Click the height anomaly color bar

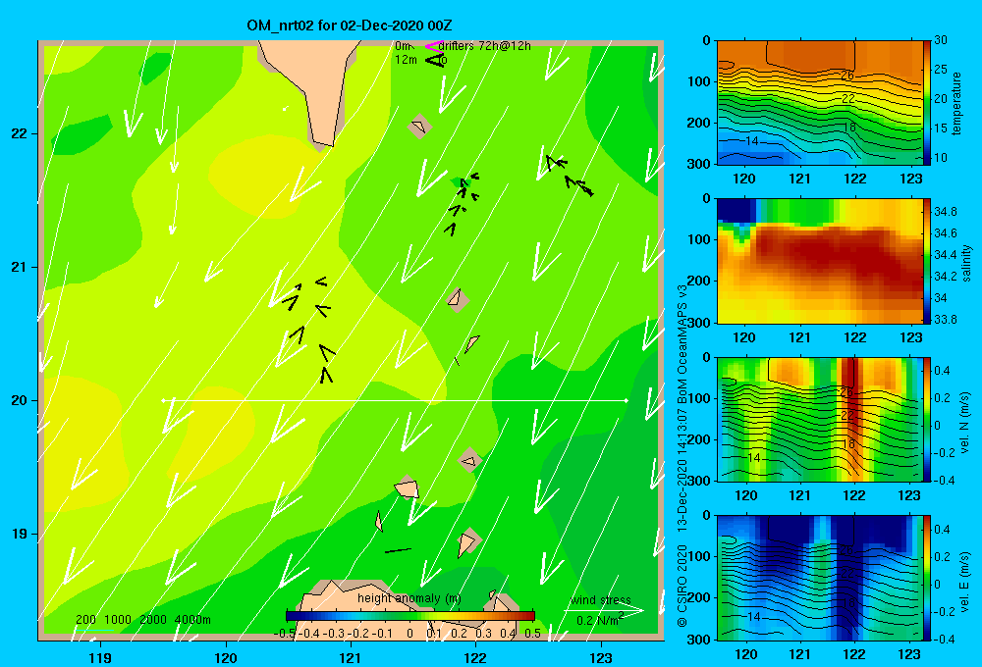coord(410,615)
